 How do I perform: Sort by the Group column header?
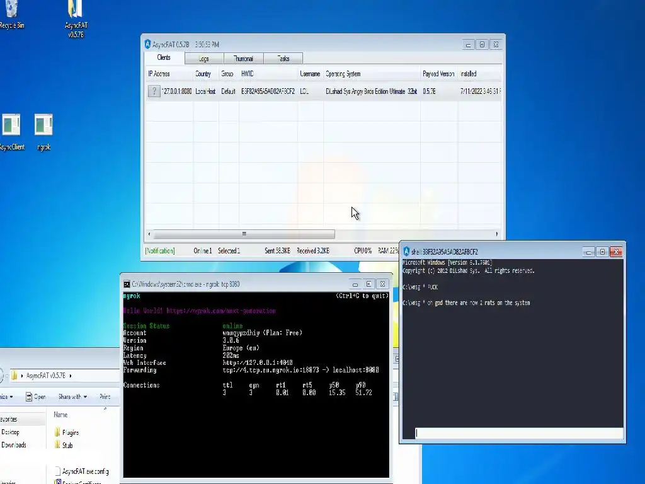click(229, 74)
